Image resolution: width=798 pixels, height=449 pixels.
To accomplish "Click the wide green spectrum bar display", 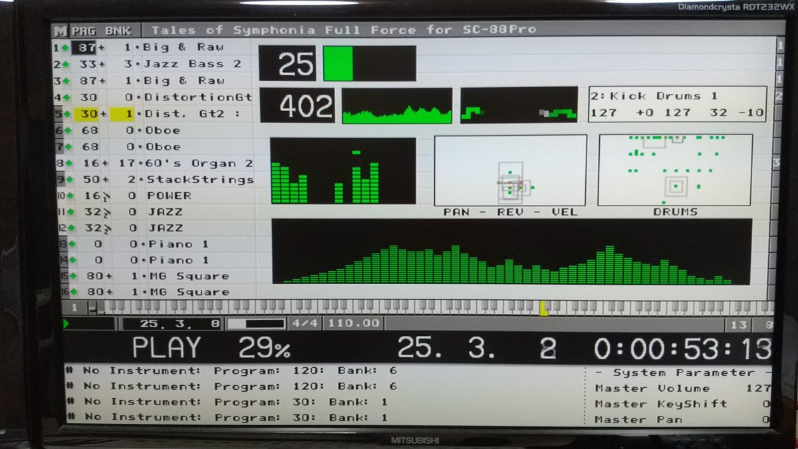I will 512,252.
